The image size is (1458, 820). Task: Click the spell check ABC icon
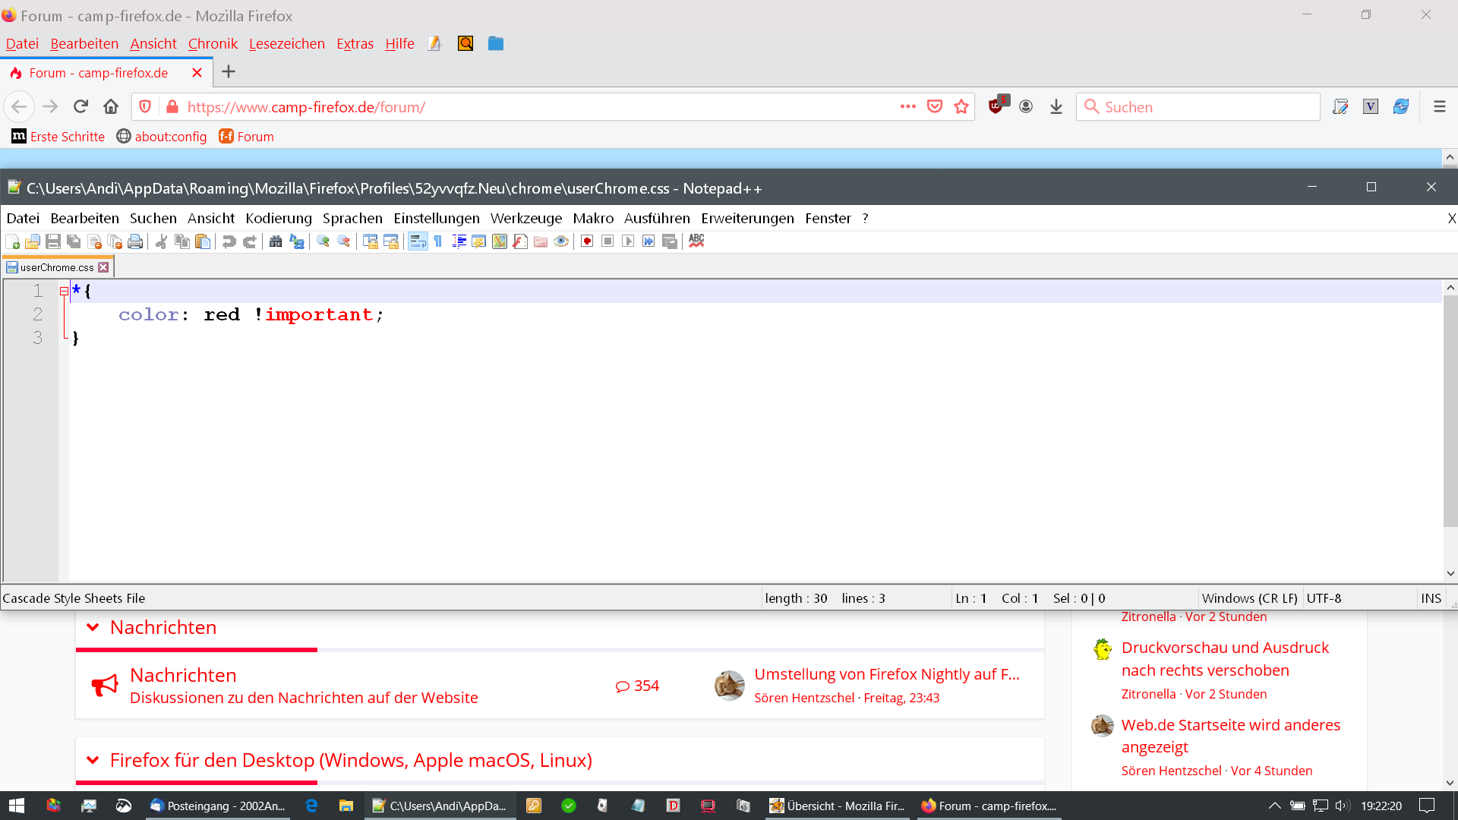[x=696, y=241]
